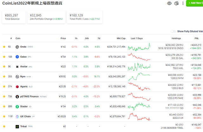Viewport: 203px width, 132px height.
Task: Open the pSTAKE Finance coin link
Action: click(29, 96)
